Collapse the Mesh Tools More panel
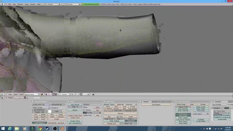Viewport: 233px width, 131px height. (176, 102)
